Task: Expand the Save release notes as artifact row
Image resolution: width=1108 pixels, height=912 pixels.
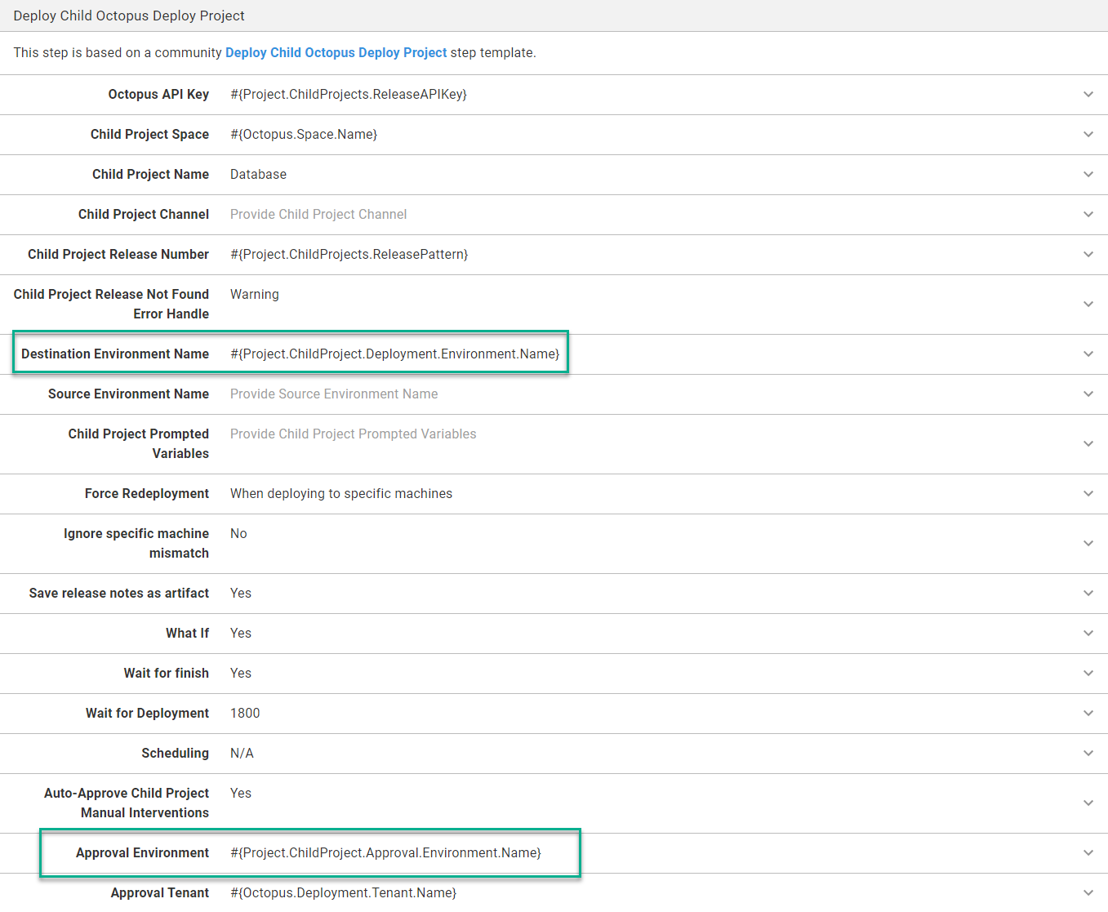Action: point(1088,593)
